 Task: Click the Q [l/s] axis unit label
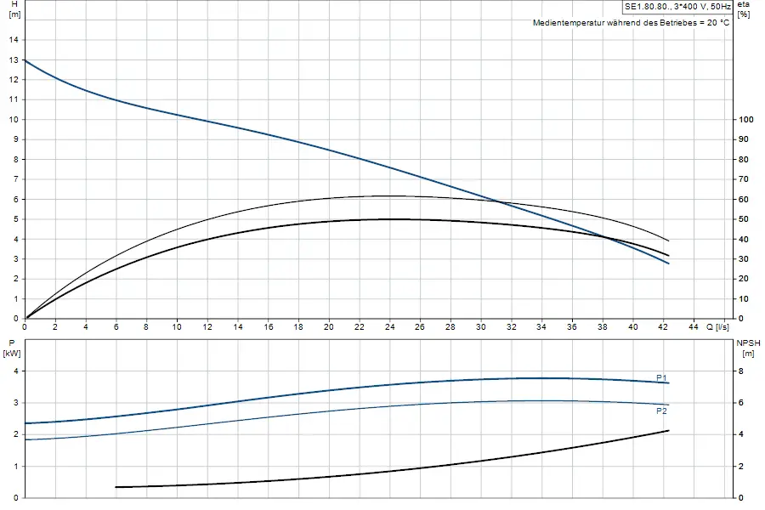click(x=717, y=327)
